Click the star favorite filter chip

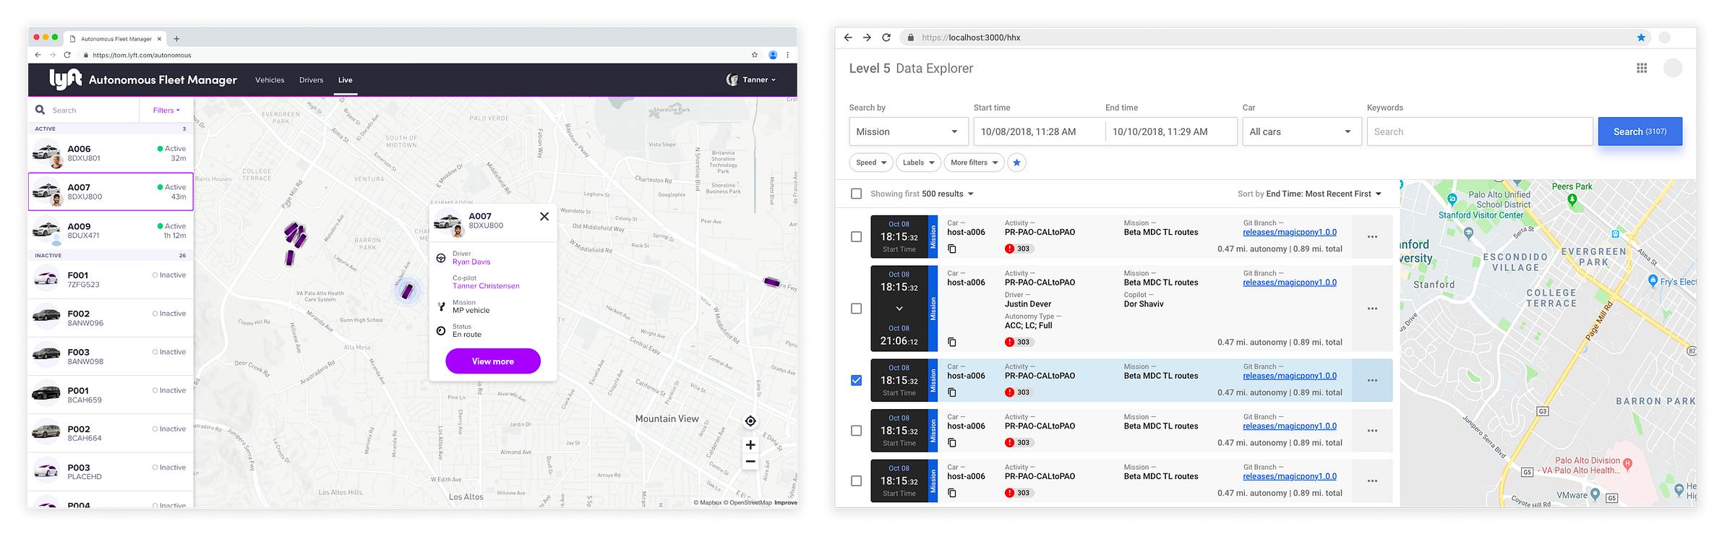[x=1016, y=163]
